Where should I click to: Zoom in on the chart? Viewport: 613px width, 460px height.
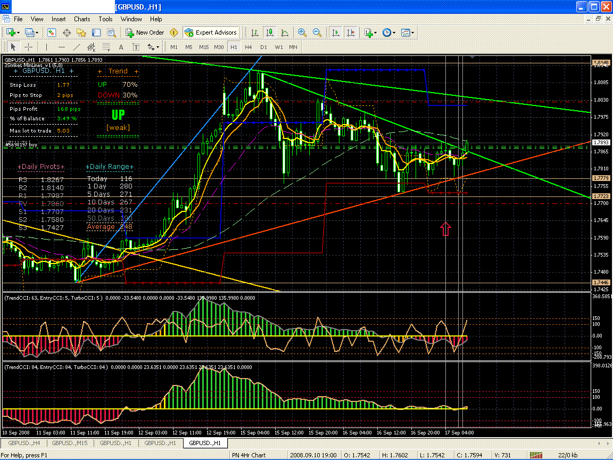click(x=302, y=33)
